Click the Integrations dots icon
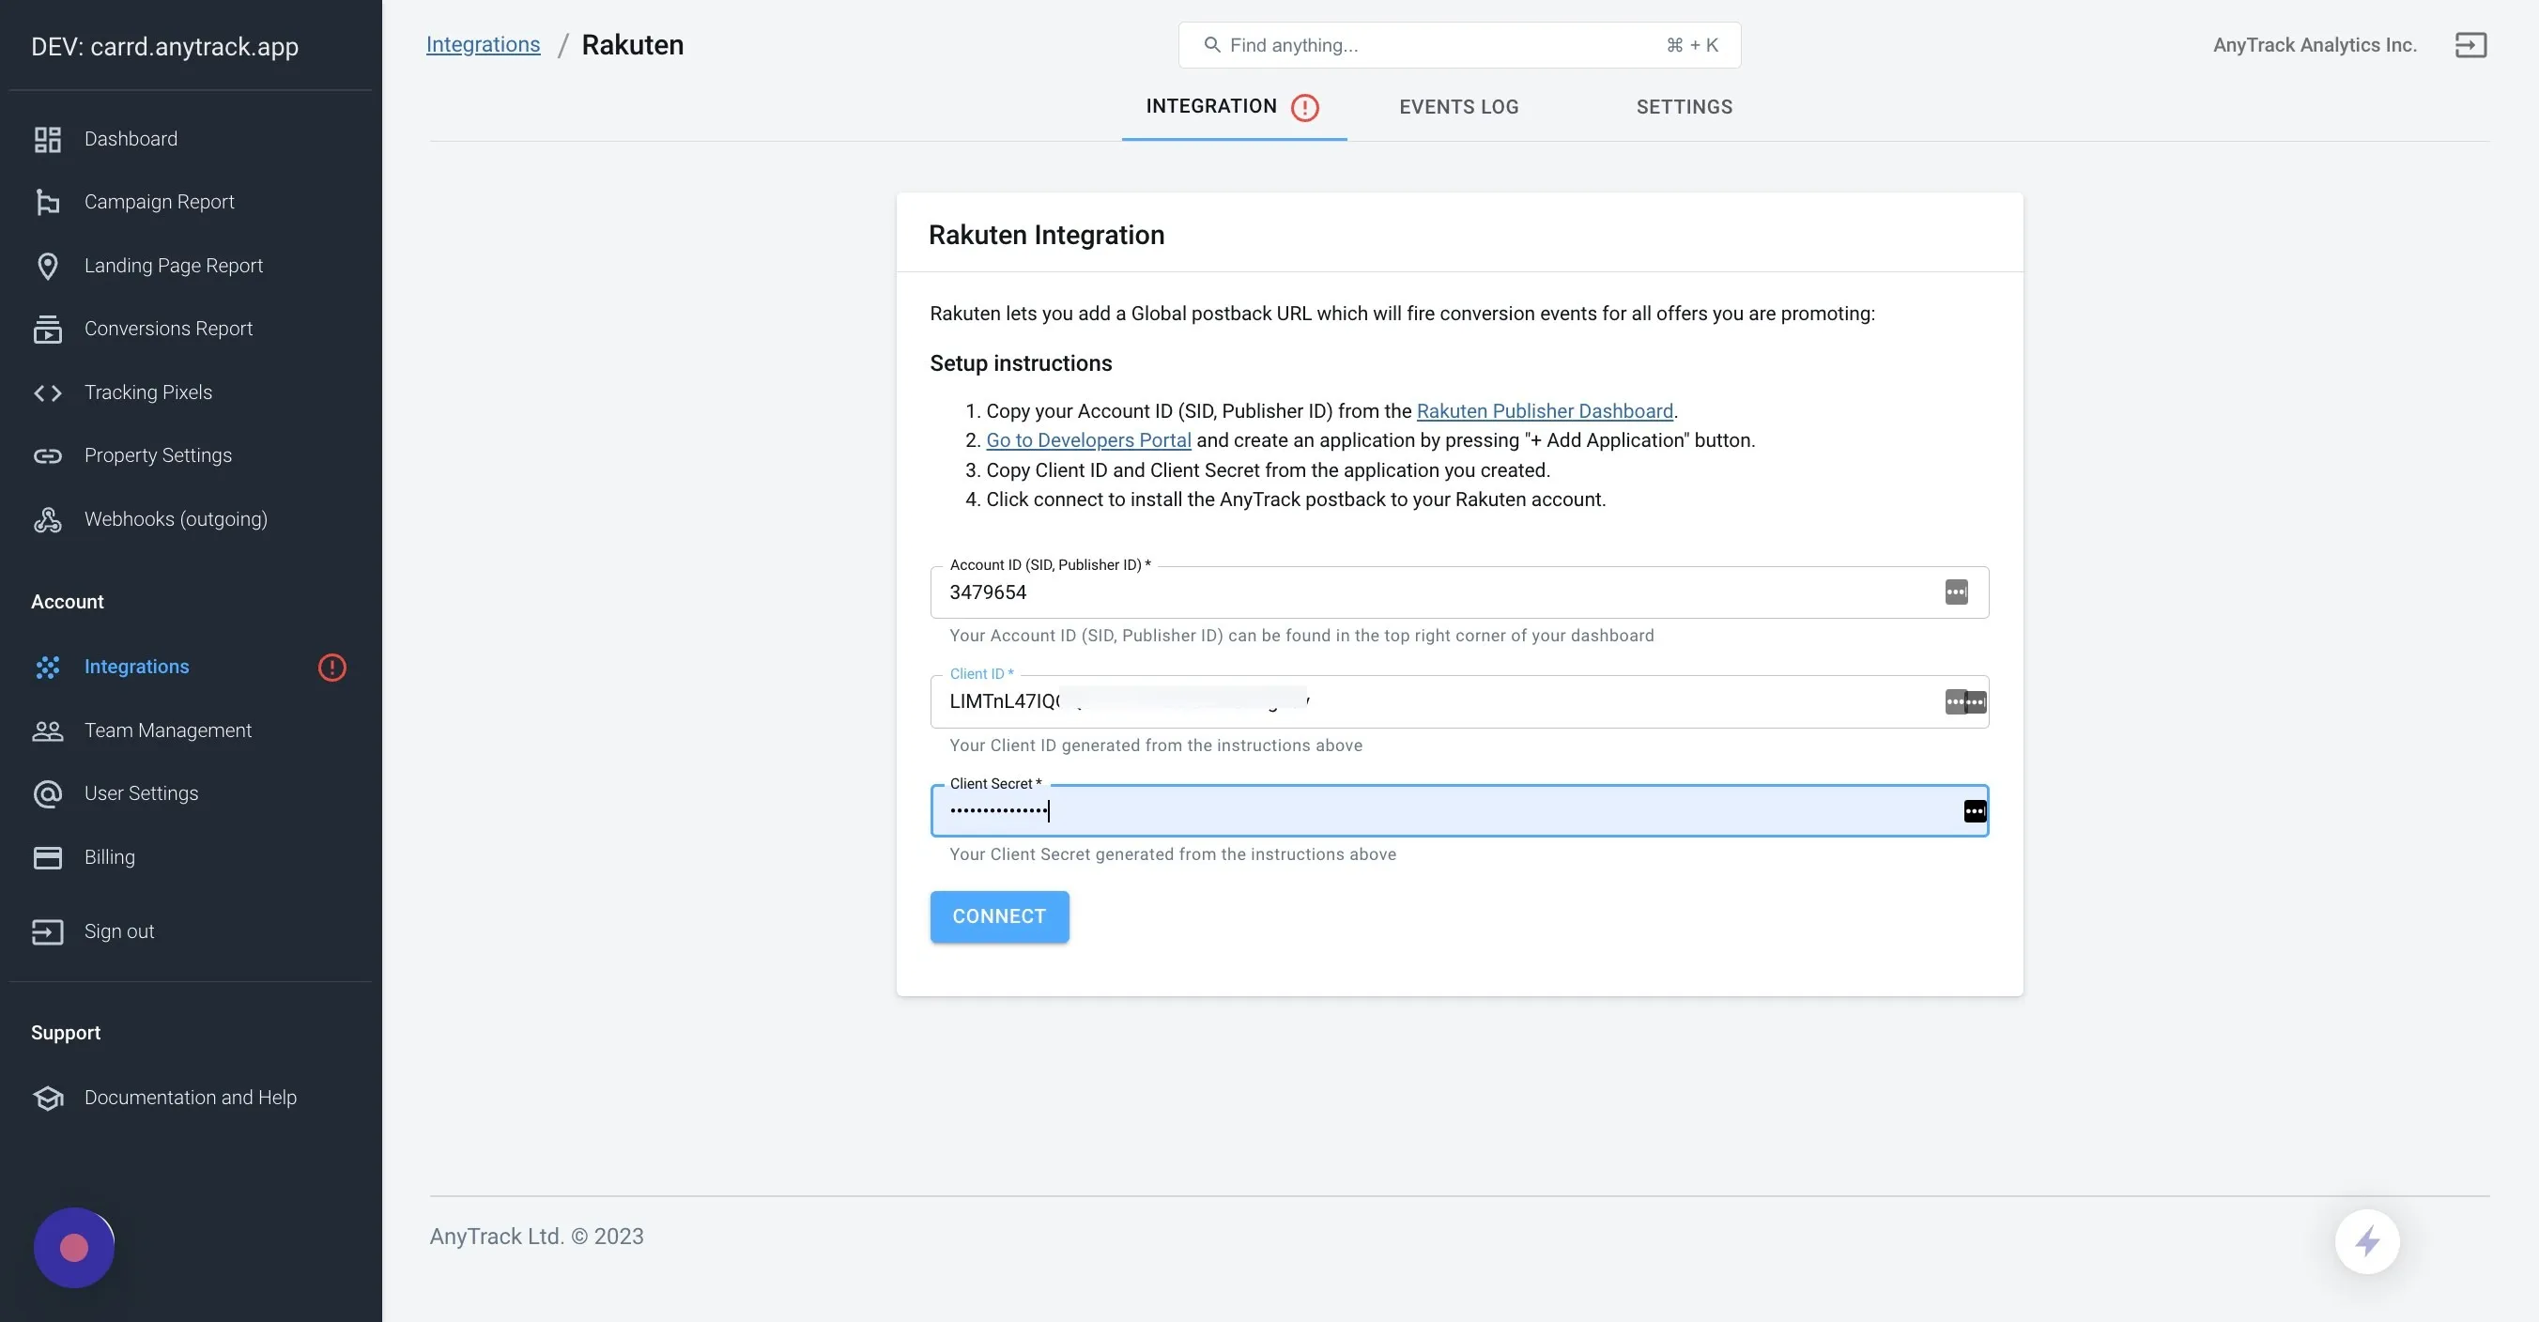This screenshot has width=2539, height=1322. click(47, 668)
